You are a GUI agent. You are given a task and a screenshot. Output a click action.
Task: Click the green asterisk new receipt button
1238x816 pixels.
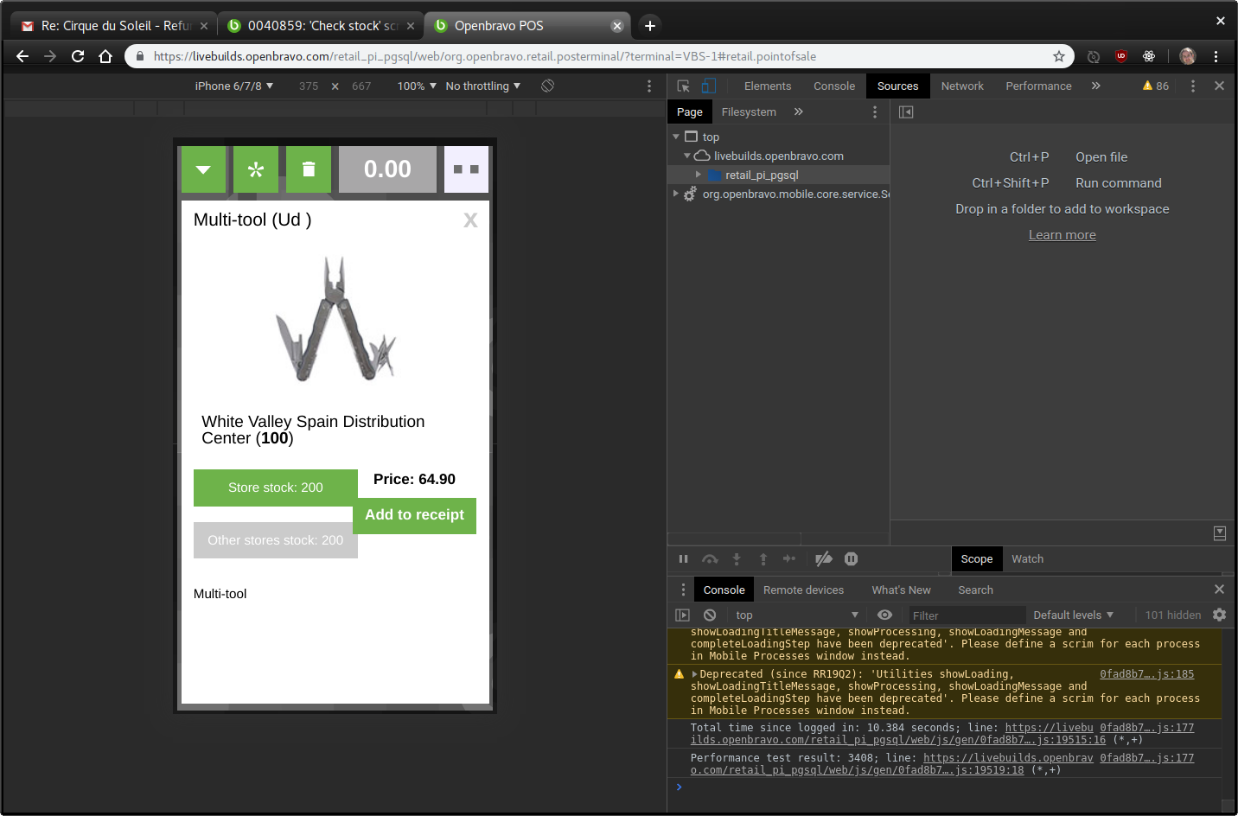coord(256,169)
